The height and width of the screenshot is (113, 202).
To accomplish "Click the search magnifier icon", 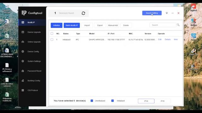I will (178, 25).
